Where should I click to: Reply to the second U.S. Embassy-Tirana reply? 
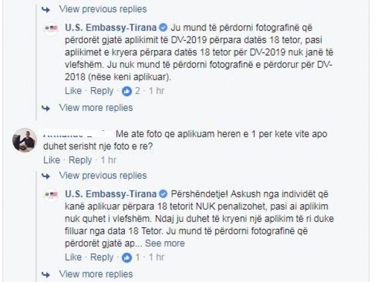(x=101, y=257)
